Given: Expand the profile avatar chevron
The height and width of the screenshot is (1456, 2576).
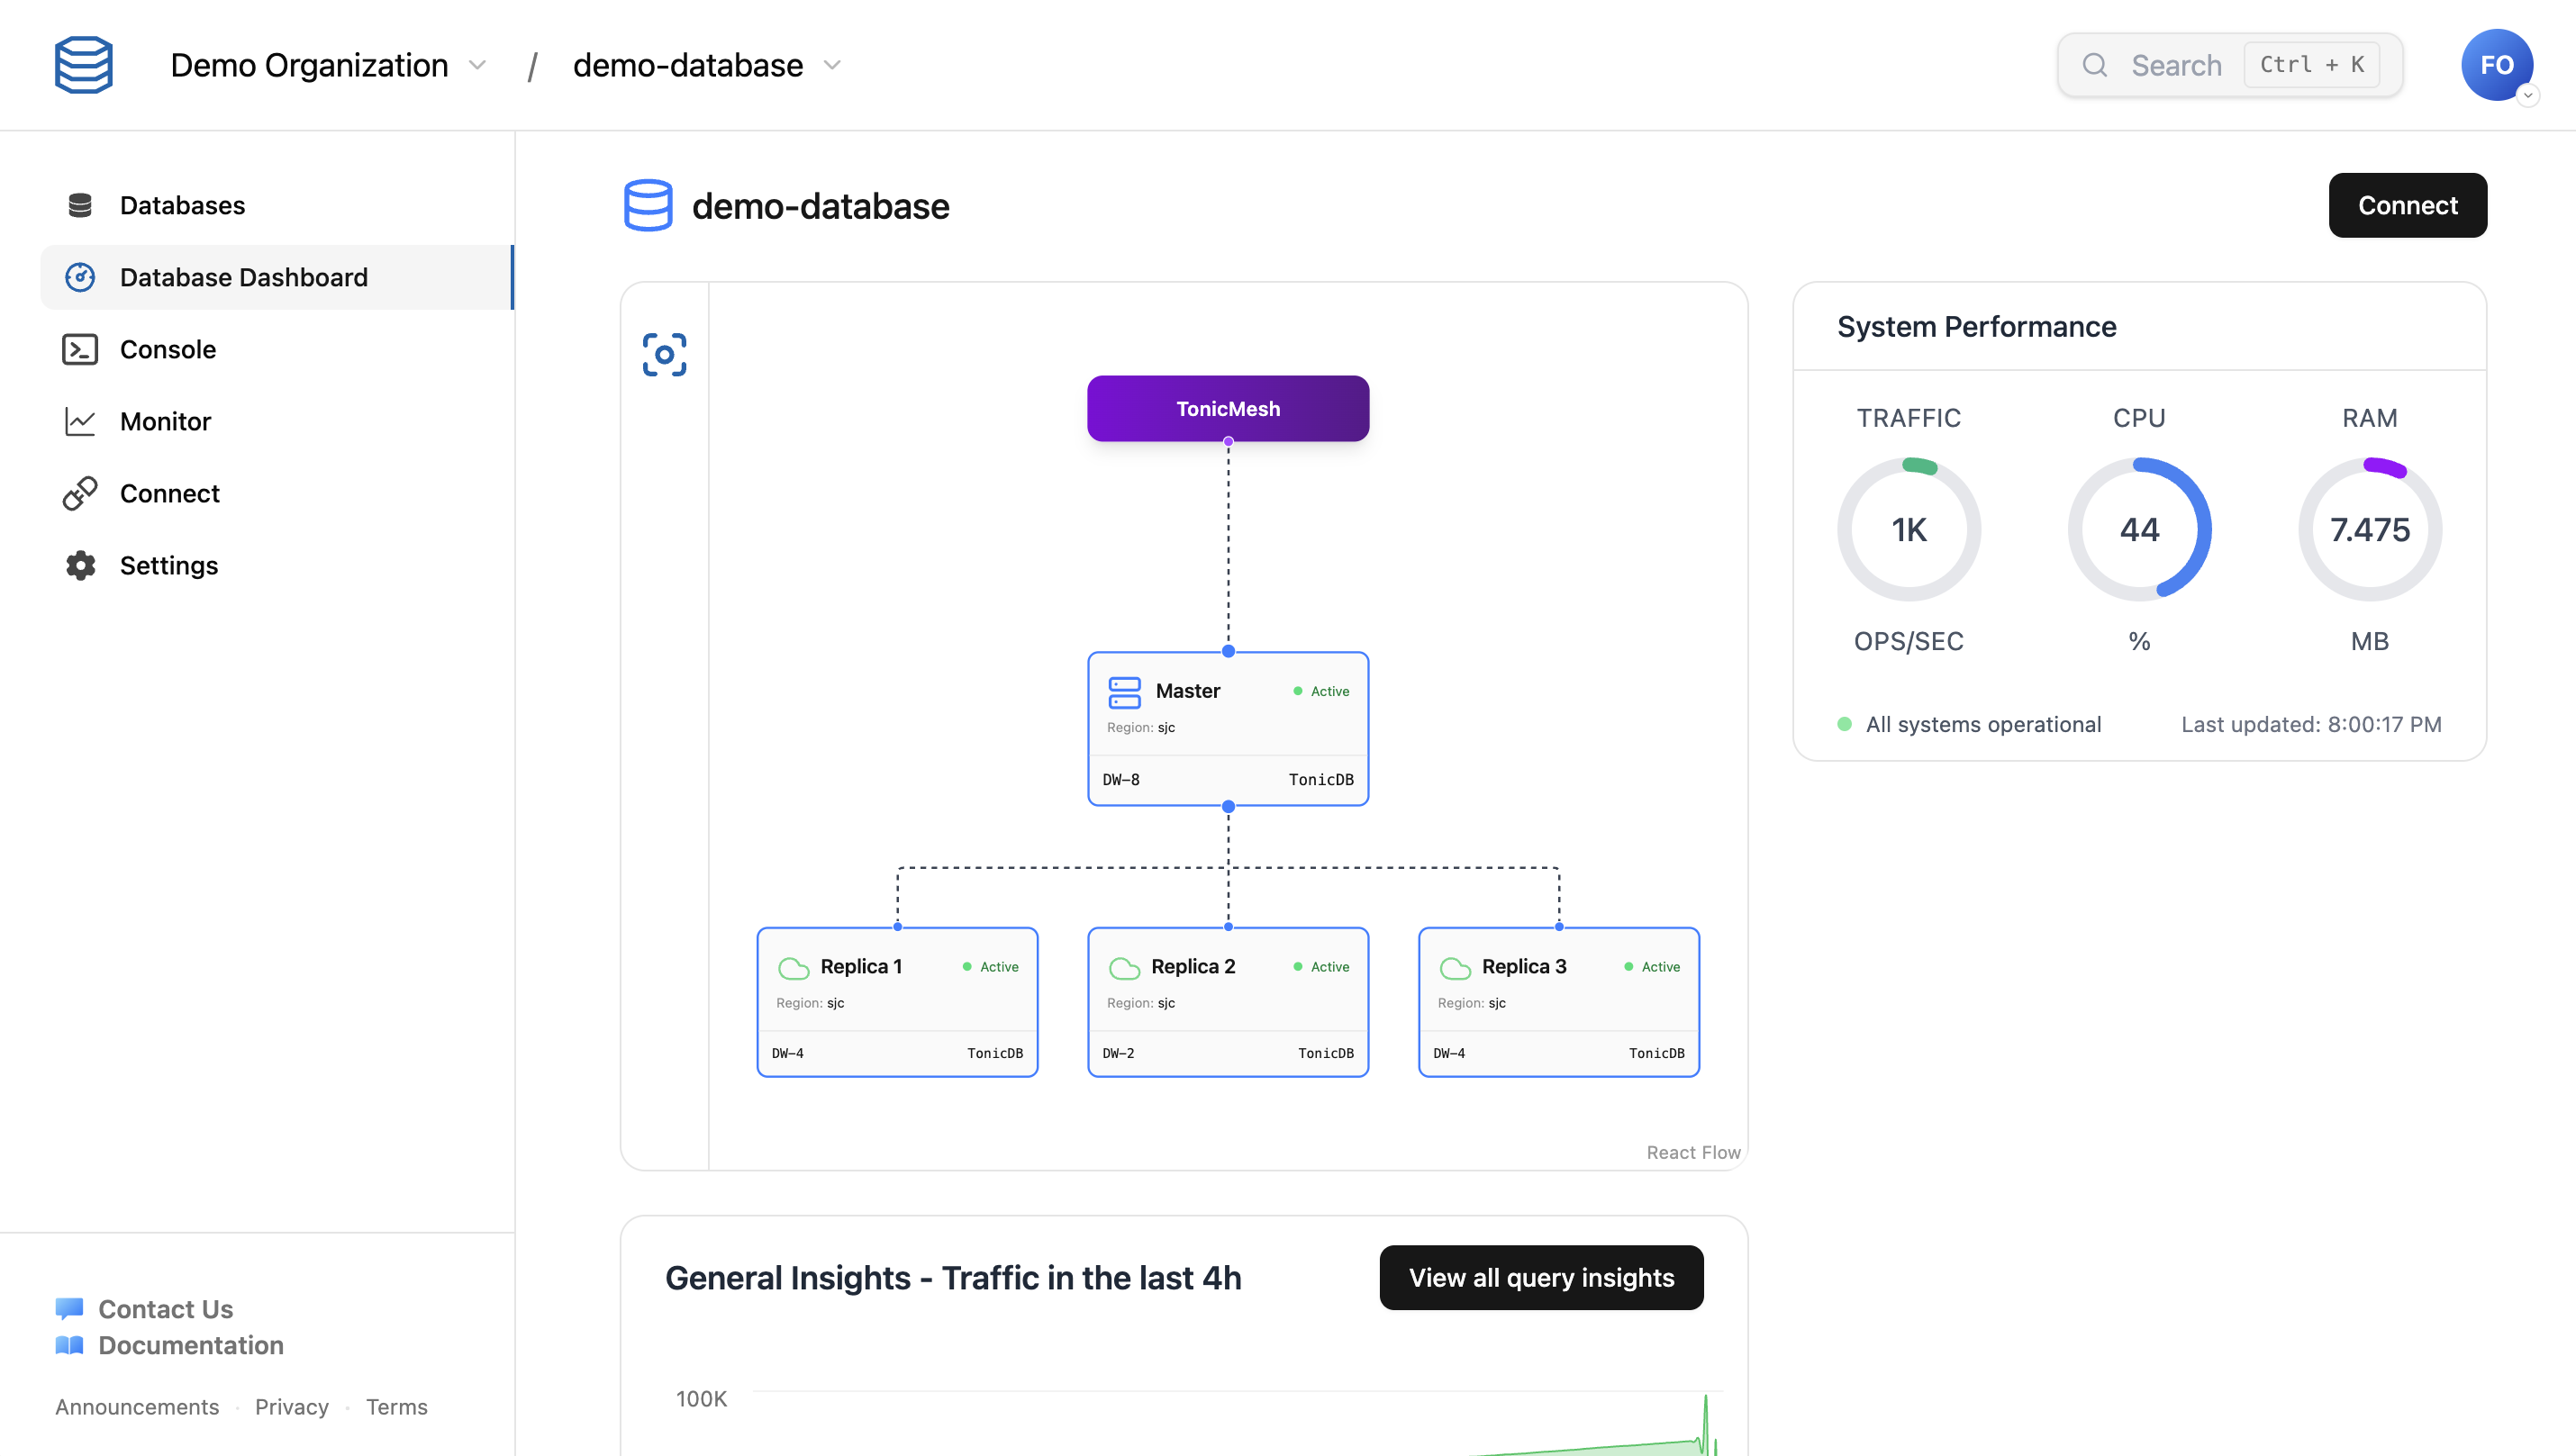Looking at the screenshot, I should coord(2530,97).
